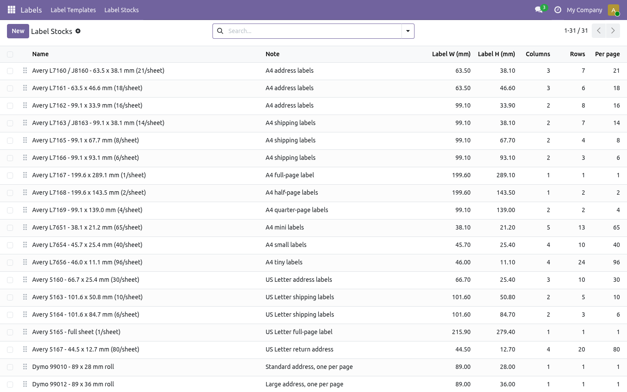The image size is (627, 392).
Task: Select checkbox for Avery L7160 / J8160 row
Action: (x=10, y=71)
